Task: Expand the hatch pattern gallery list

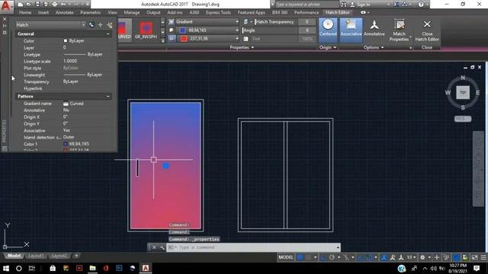Action: [162, 40]
